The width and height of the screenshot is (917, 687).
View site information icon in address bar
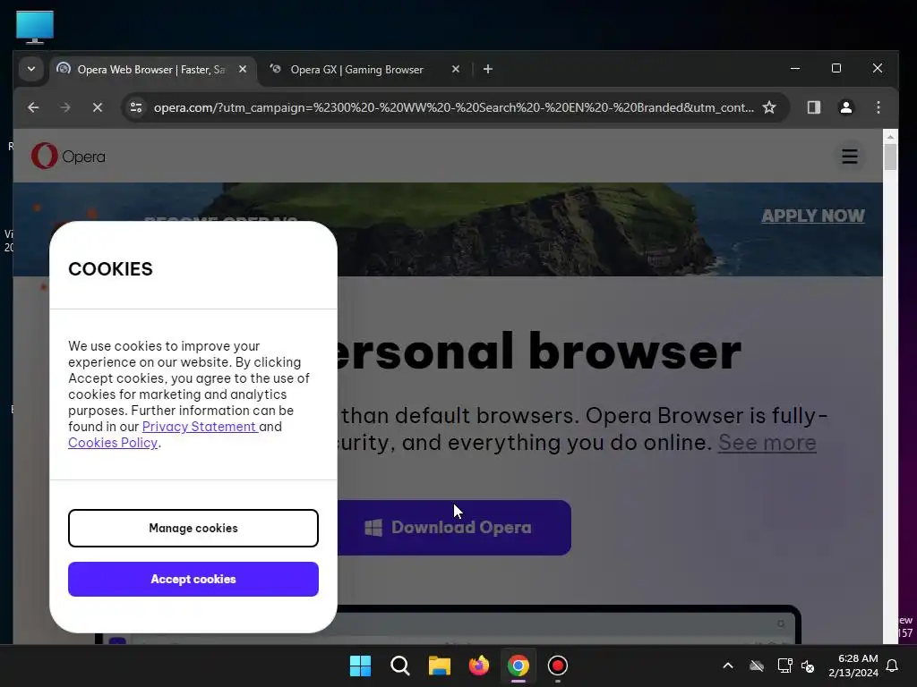pos(136,107)
